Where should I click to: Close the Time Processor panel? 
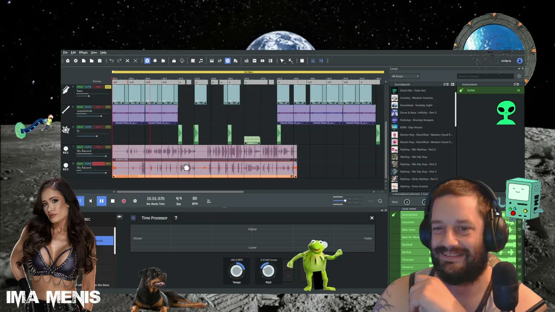372,218
